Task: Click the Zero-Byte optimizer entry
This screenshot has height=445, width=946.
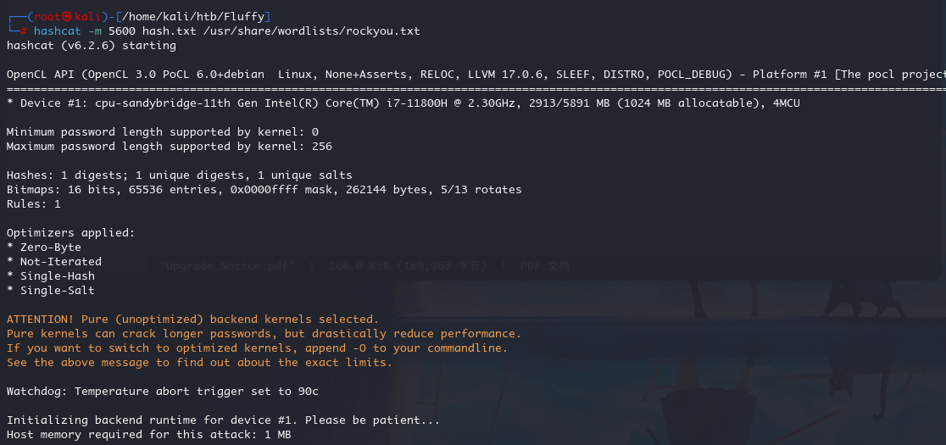Action: (x=43, y=248)
